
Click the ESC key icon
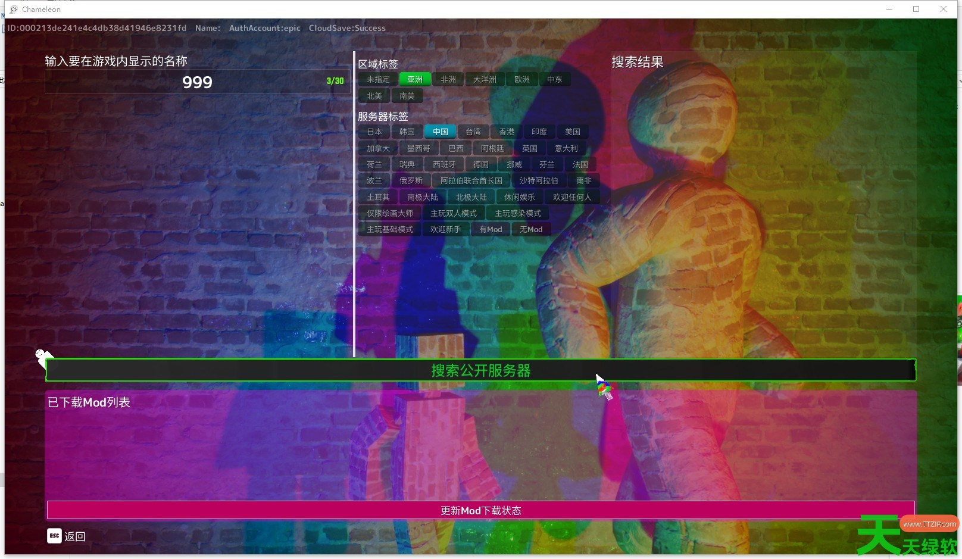(54, 536)
